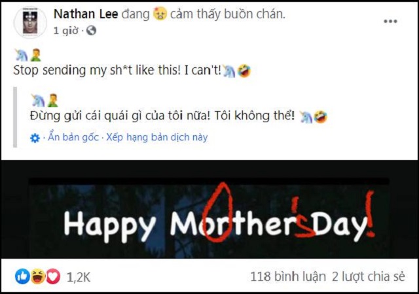Open the 1,2K reactions count
This screenshot has width=419, height=294.
click(x=79, y=278)
